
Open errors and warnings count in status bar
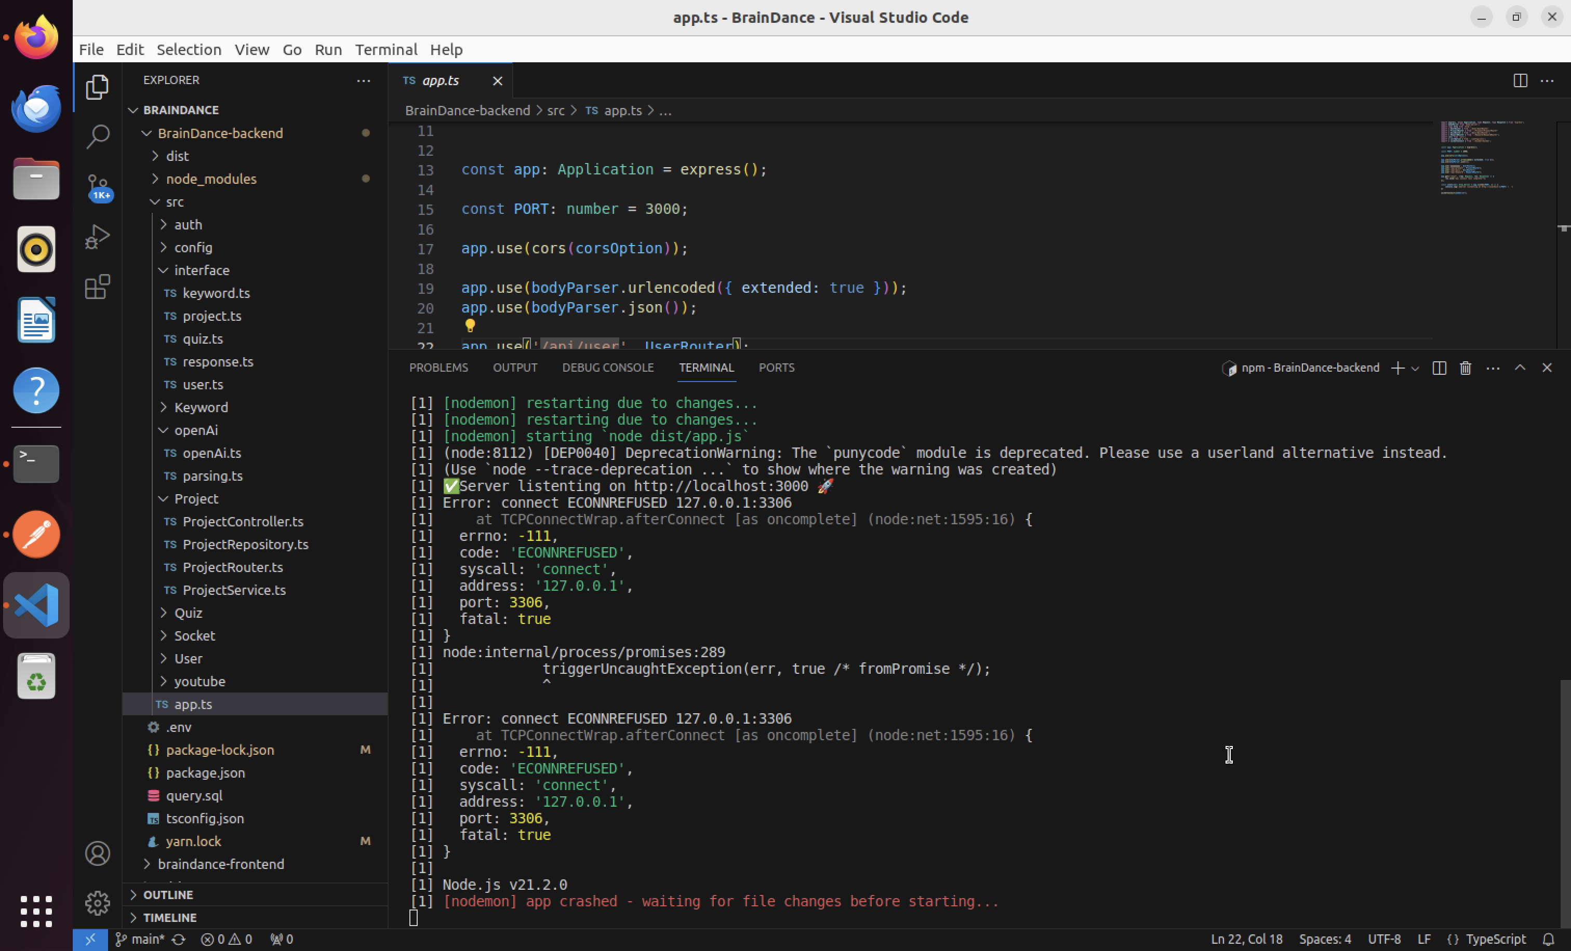pyautogui.click(x=227, y=939)
